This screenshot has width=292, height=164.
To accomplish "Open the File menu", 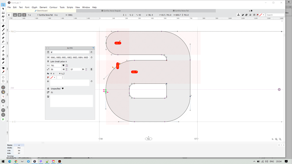I will click(9, 7).
